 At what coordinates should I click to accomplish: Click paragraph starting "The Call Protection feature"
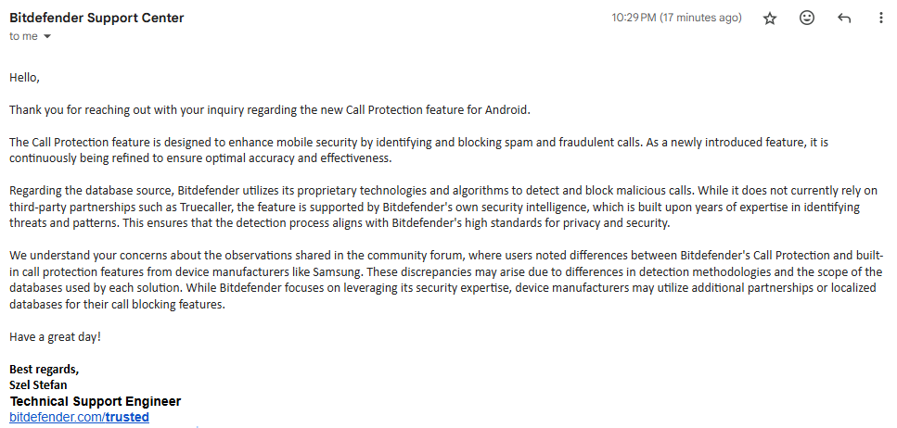(x=418, y=151)
